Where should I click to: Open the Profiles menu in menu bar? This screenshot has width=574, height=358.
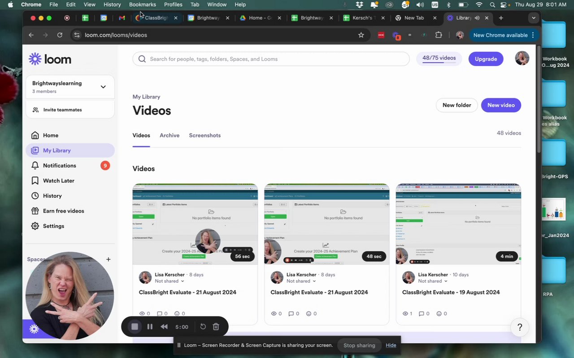pyautogui.click(x=173, y=4)
